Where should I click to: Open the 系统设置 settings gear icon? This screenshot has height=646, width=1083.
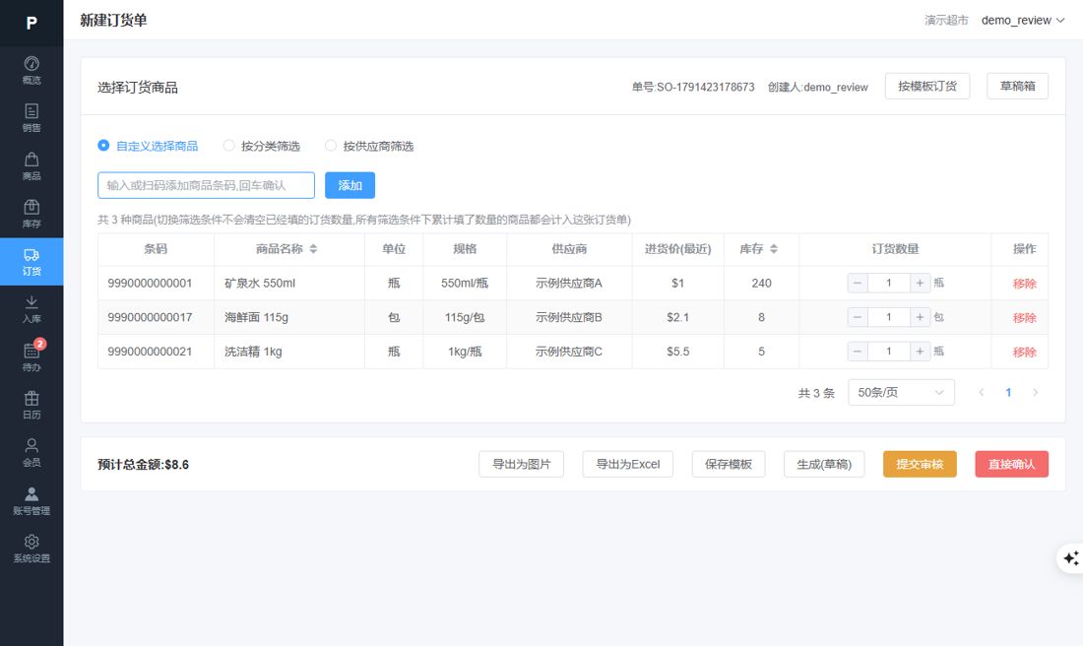(x=32, y=549)
